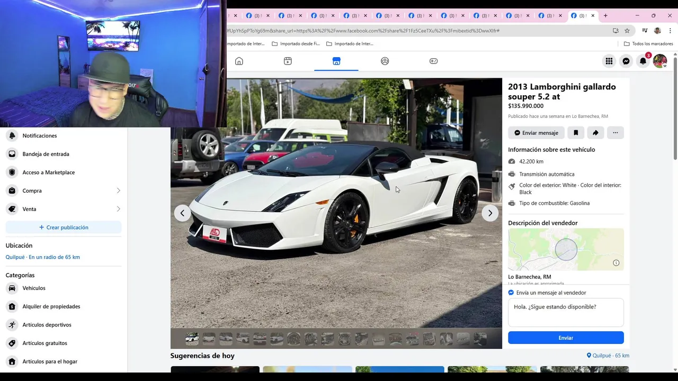Expand the Venta sidebar chevron
Screen dimensions: 678x381
pos(118,209)
